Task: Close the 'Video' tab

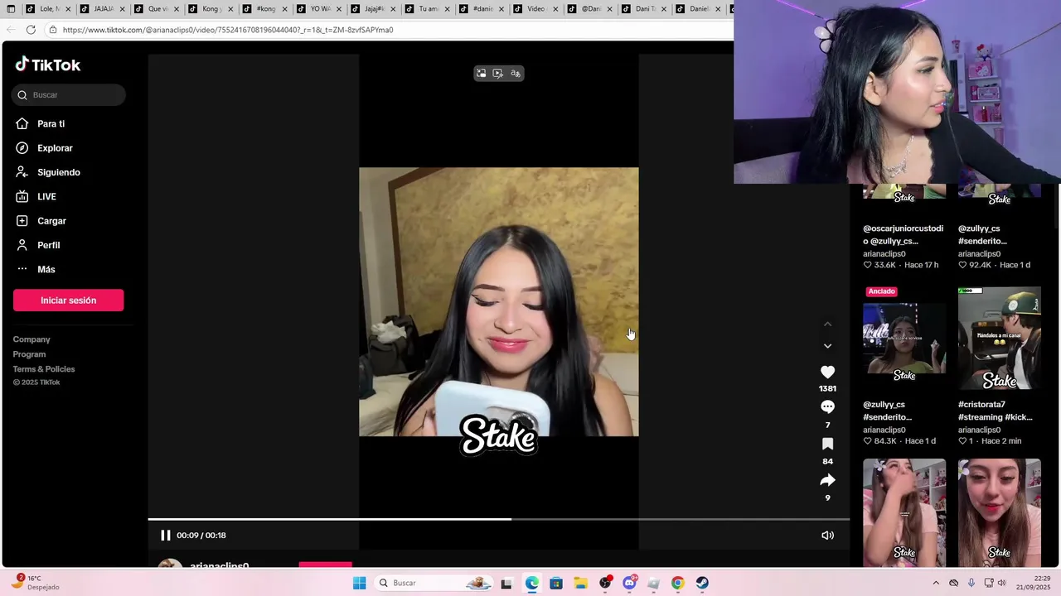Action: coord(555,9)
